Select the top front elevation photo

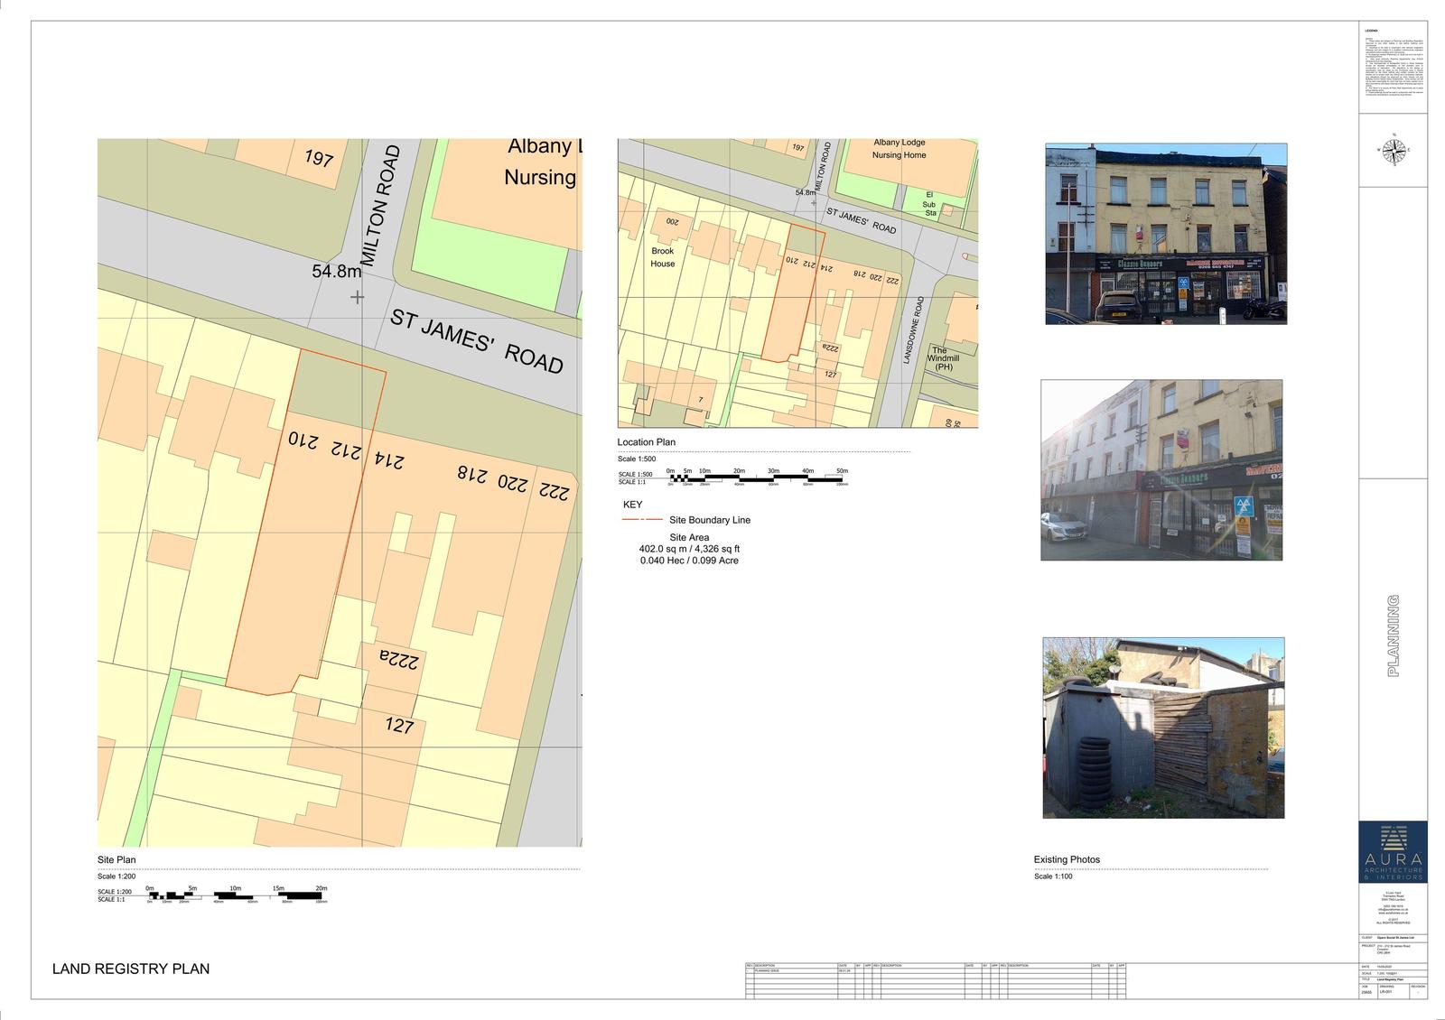(1166, 234)
